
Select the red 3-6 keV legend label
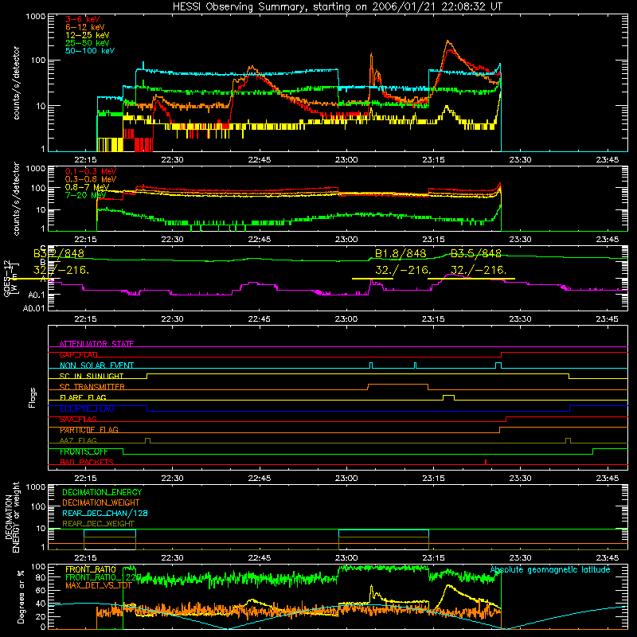(x=82, y=19)
